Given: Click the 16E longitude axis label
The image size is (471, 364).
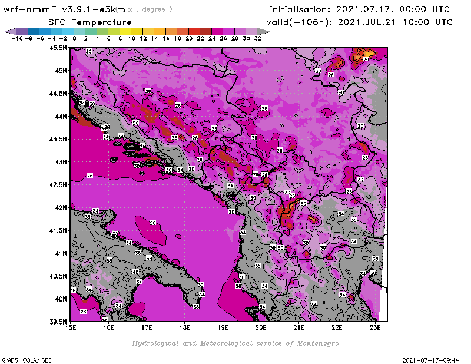Looking at the screenshot, I should [x=108, y=327].
